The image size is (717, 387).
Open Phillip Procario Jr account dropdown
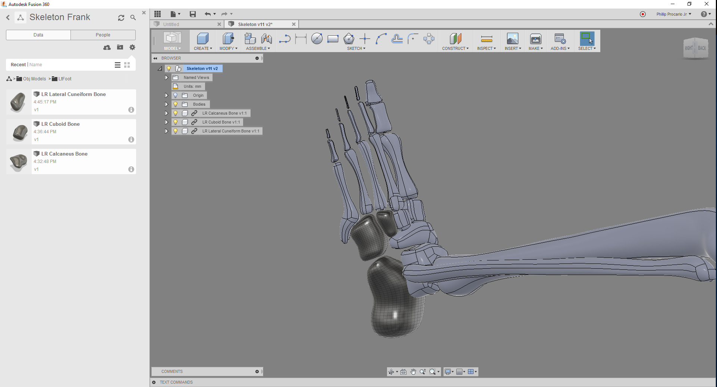674,14
